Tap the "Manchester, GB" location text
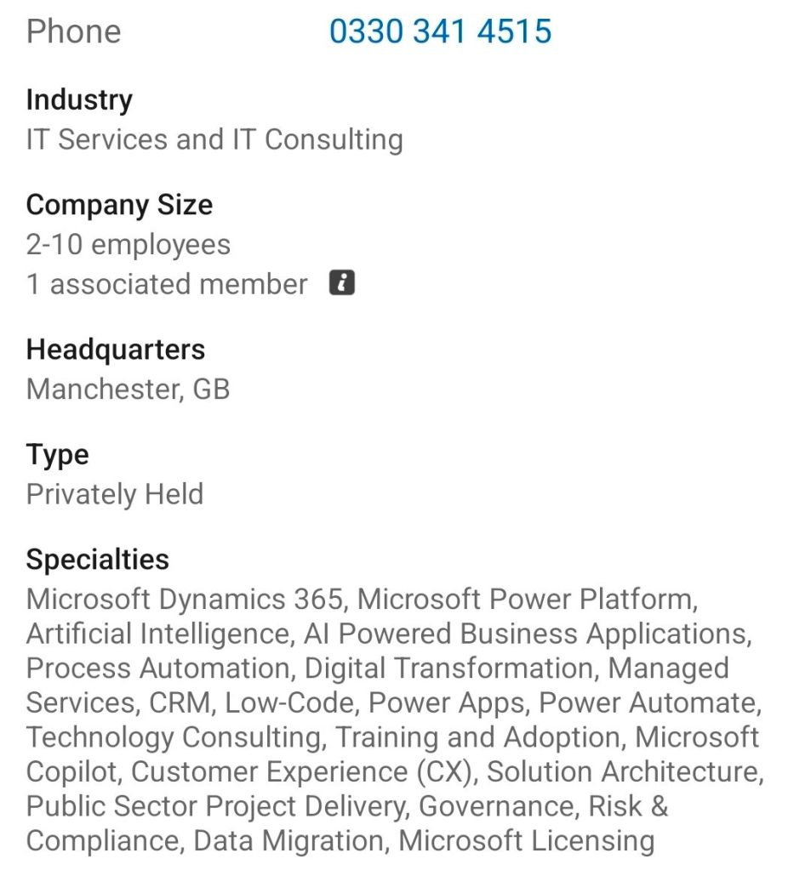The height and width of the screenshot is (870, 811). 129,390
